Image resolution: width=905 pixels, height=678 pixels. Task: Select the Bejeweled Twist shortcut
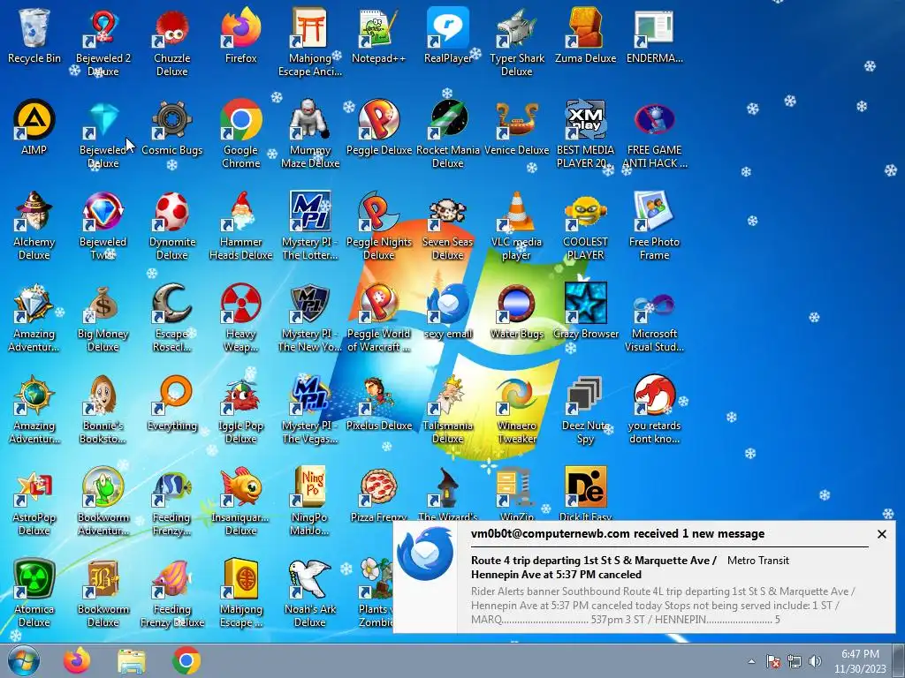click(x=103, y=226)
